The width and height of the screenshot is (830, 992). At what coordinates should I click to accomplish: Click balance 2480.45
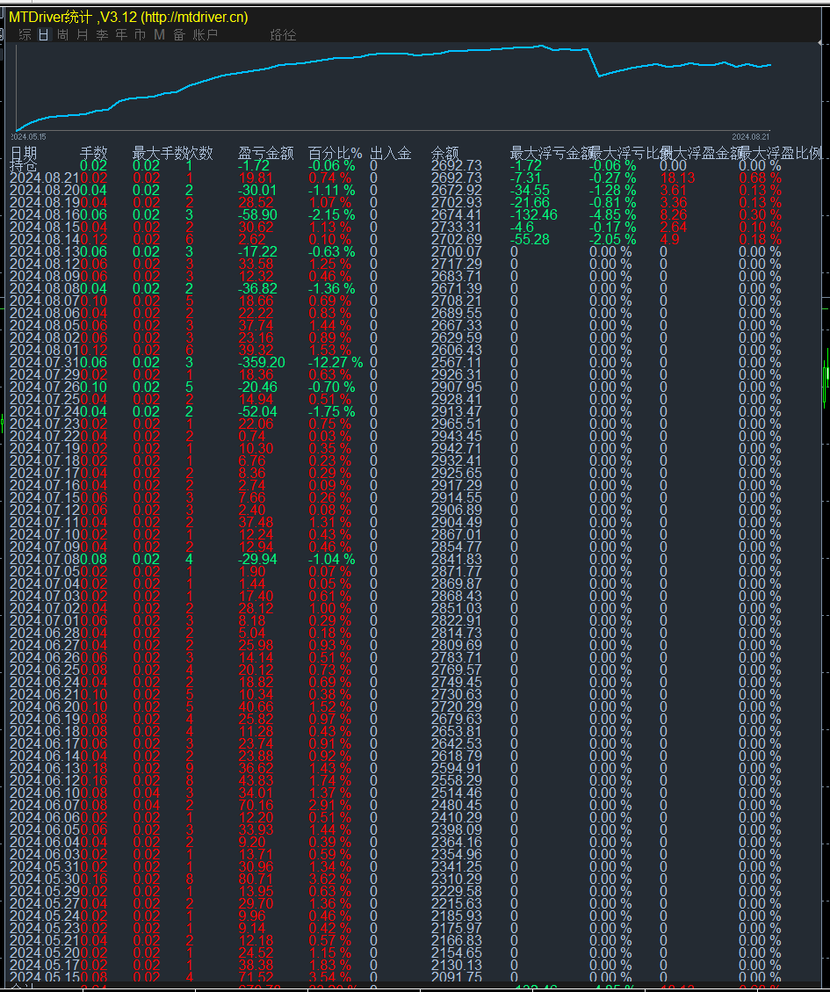click(x=456, y=806)
